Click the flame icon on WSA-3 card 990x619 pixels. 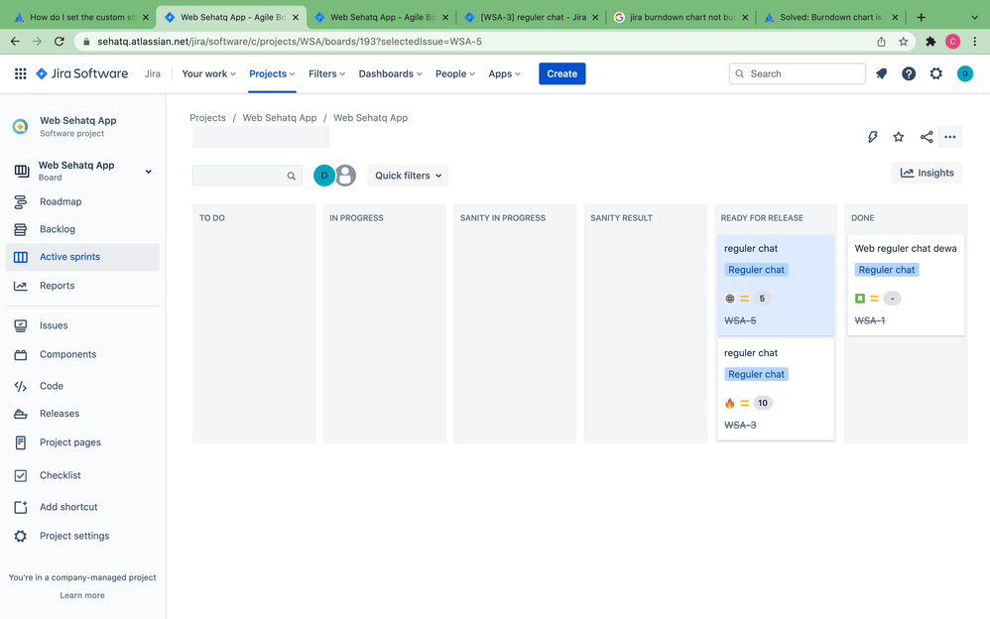click(x=730, y=403)
